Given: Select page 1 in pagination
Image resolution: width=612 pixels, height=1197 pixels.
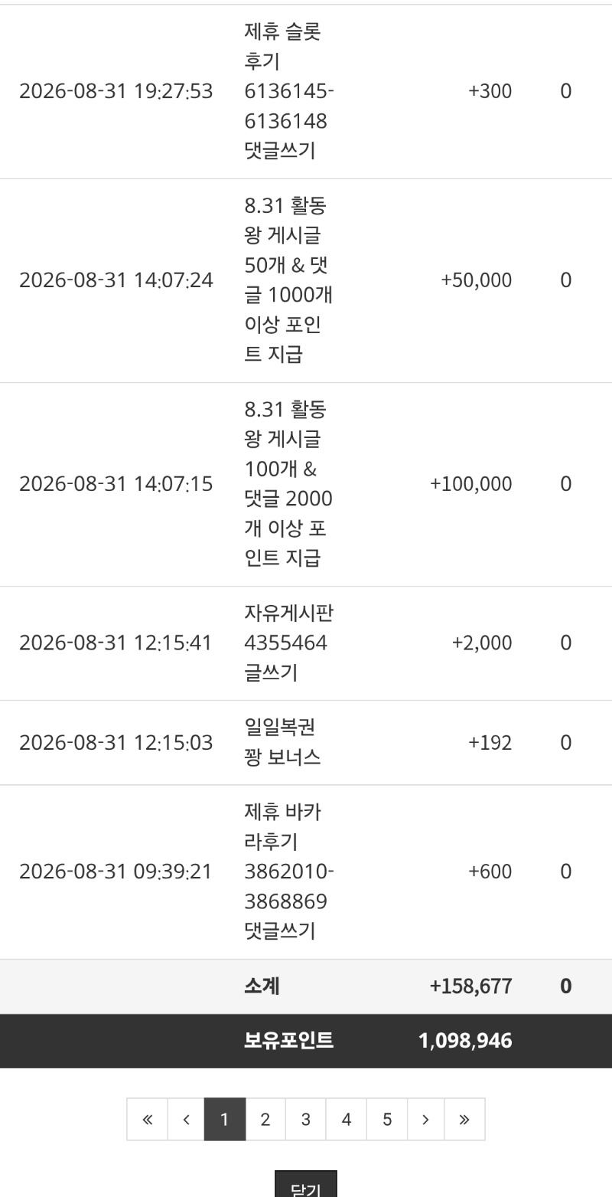Looking at the screenshot, I should [224, 1119].
